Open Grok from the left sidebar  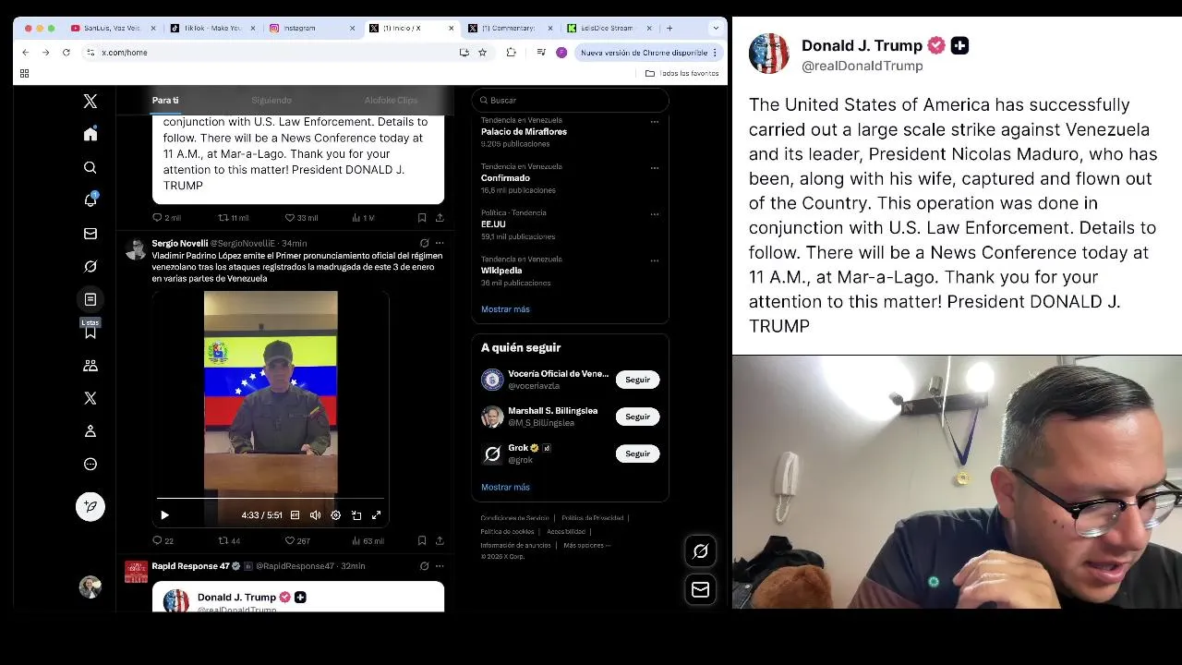90,266
